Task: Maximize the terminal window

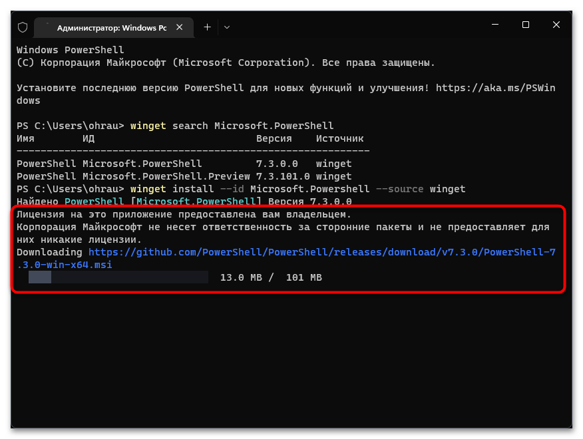Action: tap(526, 25)
